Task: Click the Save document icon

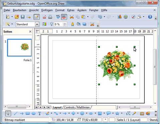Action: 23,17
